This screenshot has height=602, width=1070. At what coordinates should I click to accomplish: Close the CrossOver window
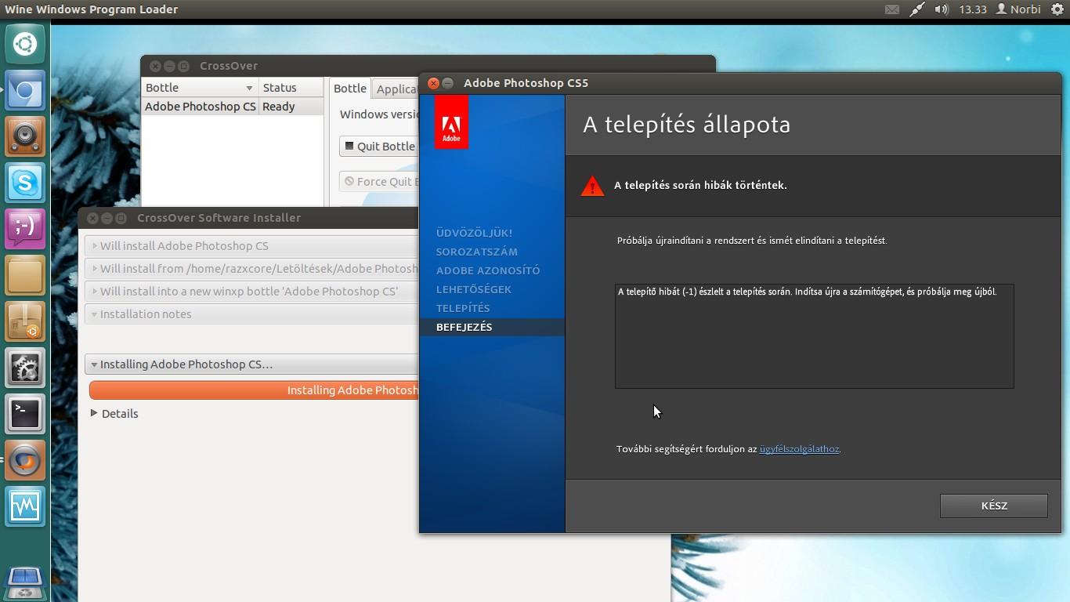point(155,66)
